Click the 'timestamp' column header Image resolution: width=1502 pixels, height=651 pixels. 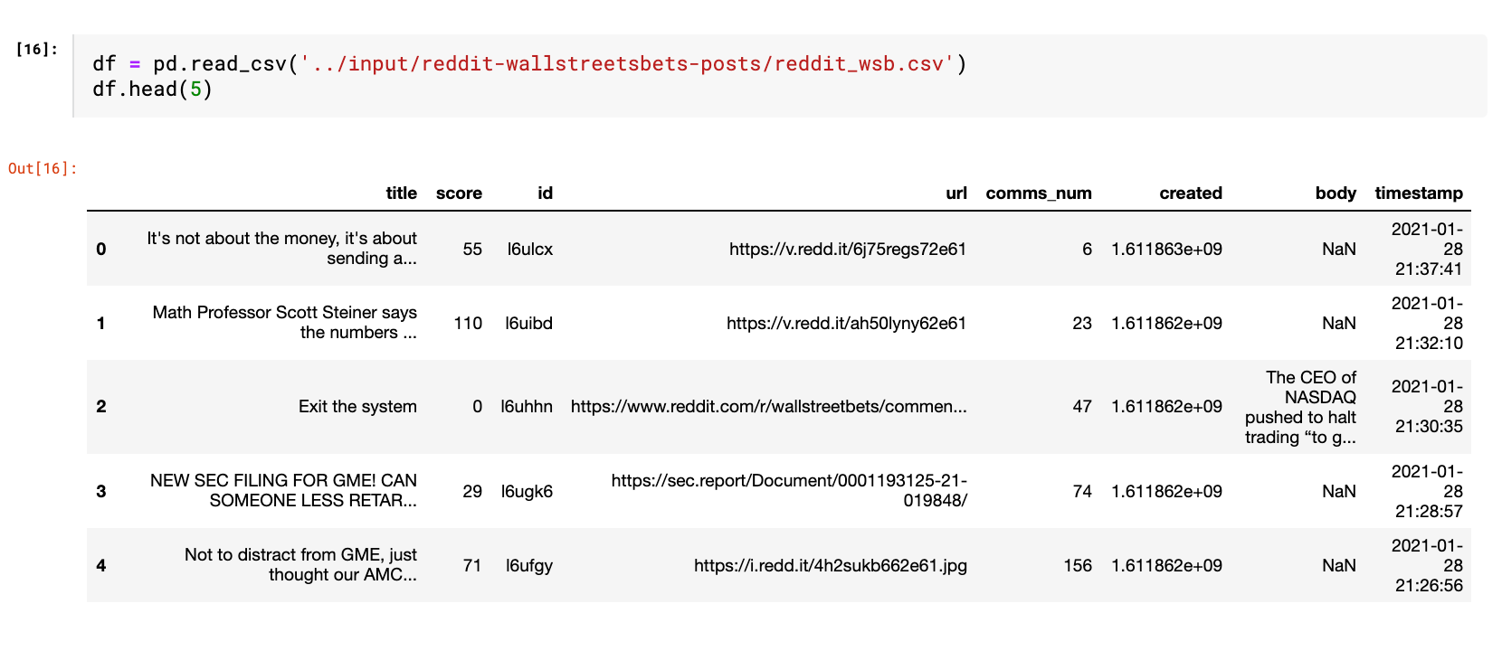tap(1418, 193)
